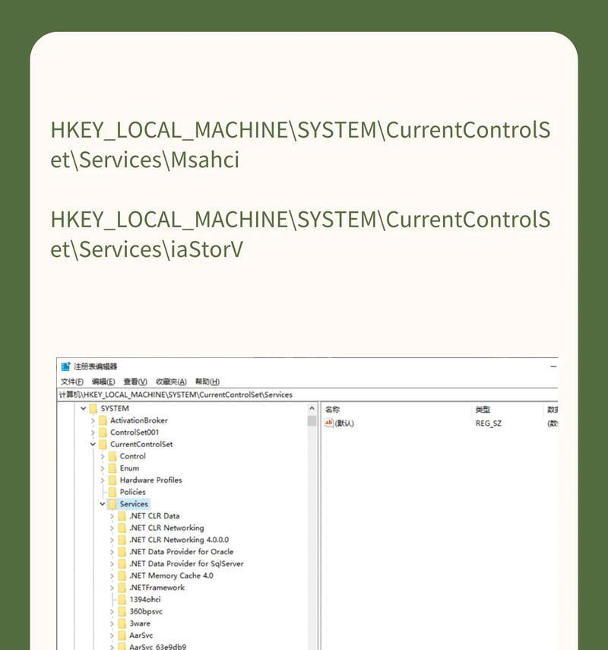The image size is (608, 650).
Task: Select the Policies key
Action: tap(132, 492)
